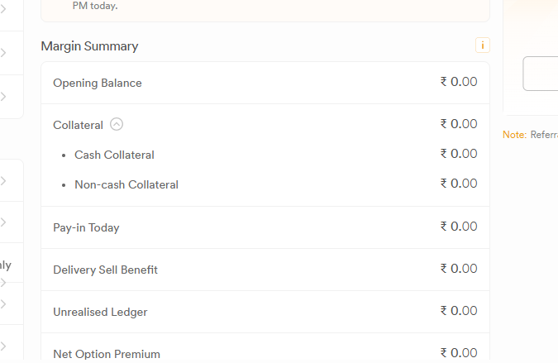
Task: Click the Unrealised Ledger row
Action: 265,312
